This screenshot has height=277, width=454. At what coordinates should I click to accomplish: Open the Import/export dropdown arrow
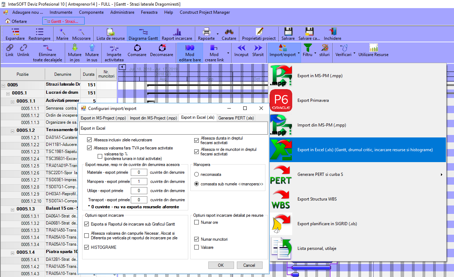(299, 54)
